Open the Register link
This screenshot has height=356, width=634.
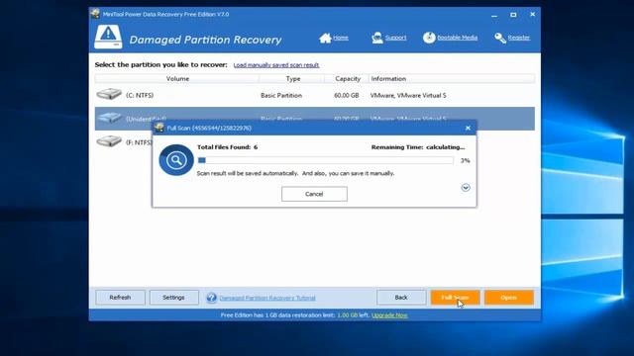519,38
